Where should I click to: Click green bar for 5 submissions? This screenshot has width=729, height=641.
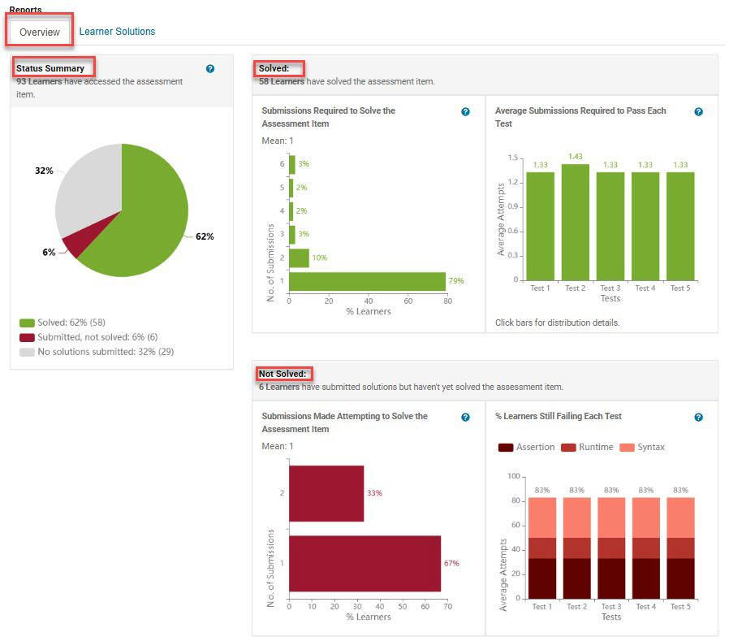291,188
